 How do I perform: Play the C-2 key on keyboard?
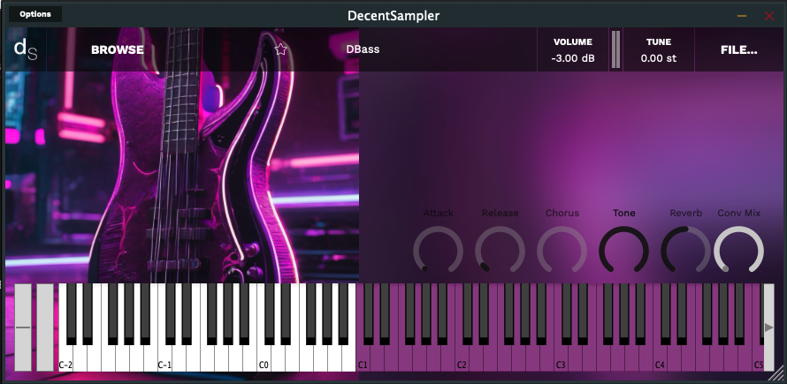[65, 358]
